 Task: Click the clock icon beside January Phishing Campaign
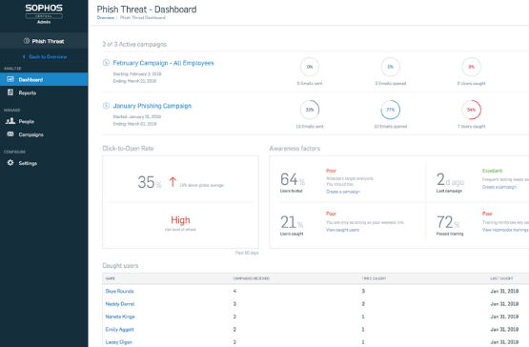106,106
